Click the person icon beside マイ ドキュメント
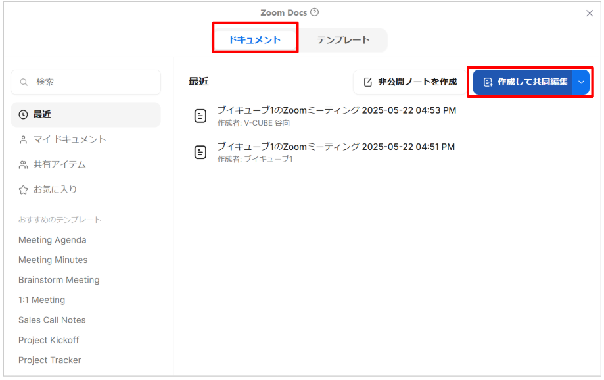This screenshot has height=380, width=604. [x=24, y=140]
